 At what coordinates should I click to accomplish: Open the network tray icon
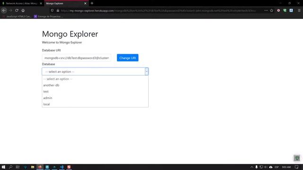[261, 167]
